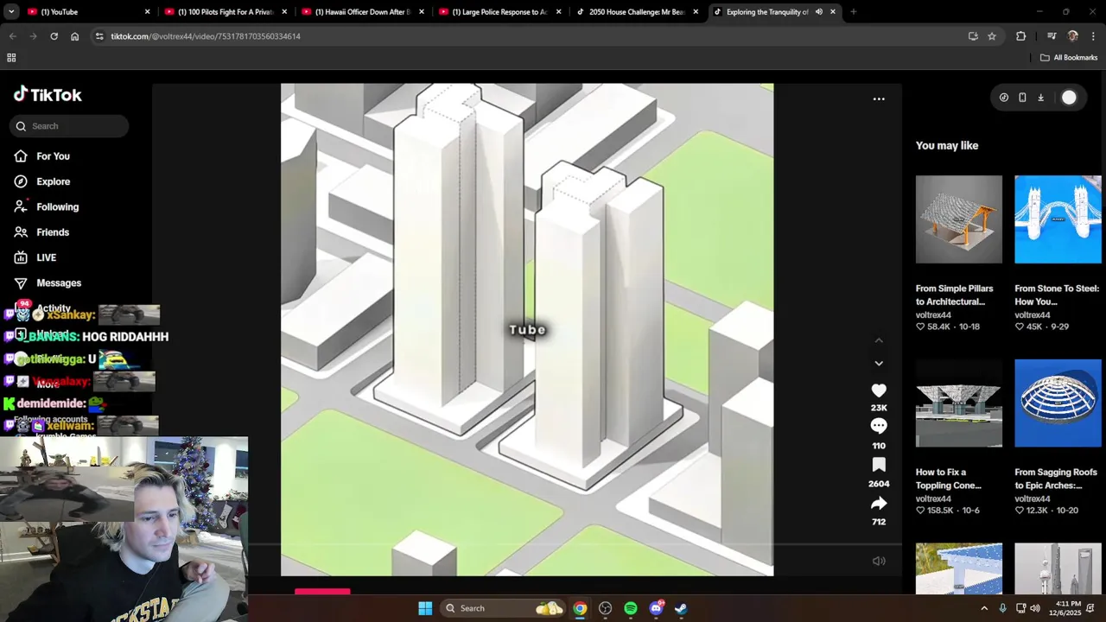Open Discord from the taskbar
This screenshot has height=622, width=1106.
tap(656, 608)
